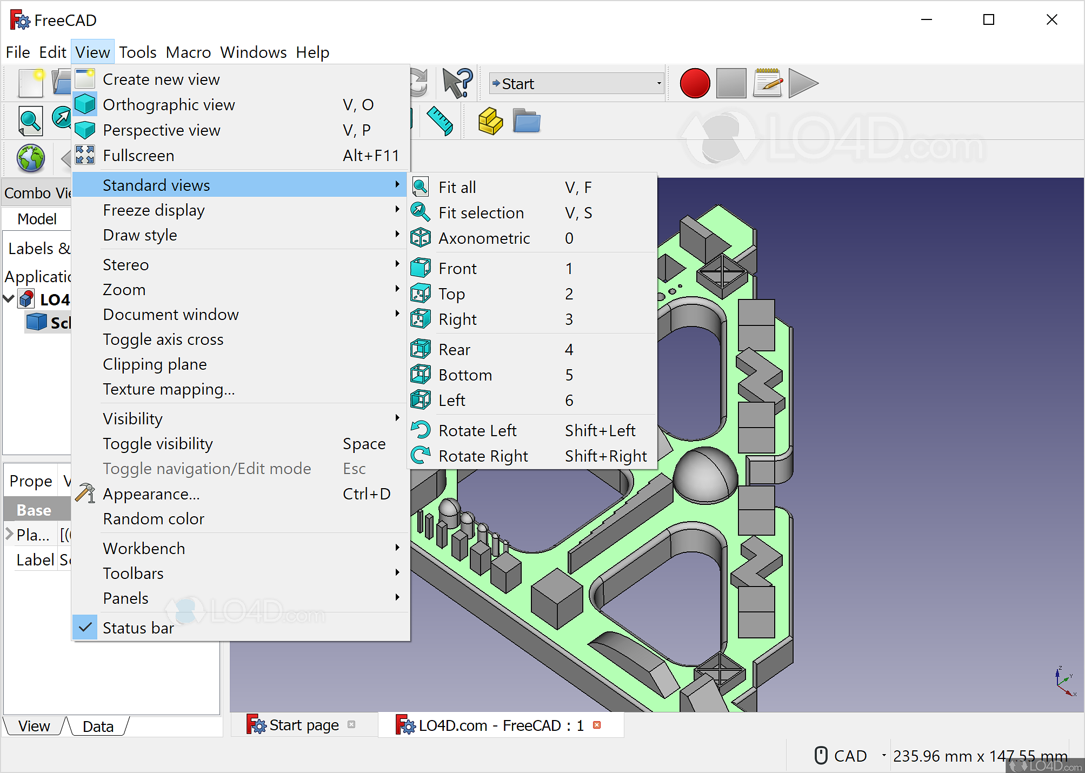The image size is (1085, 773).
Task: Execute the macro using the play icon
Action: coord(802,83)
